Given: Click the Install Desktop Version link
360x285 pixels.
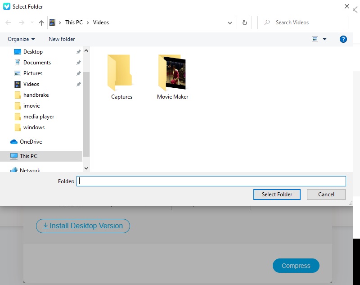Looking at the screenshot, I should tap(83, 226).
